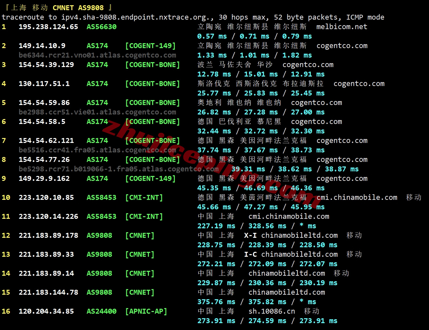Select latency 273.91 ms first value

click(x=216, y=321)
